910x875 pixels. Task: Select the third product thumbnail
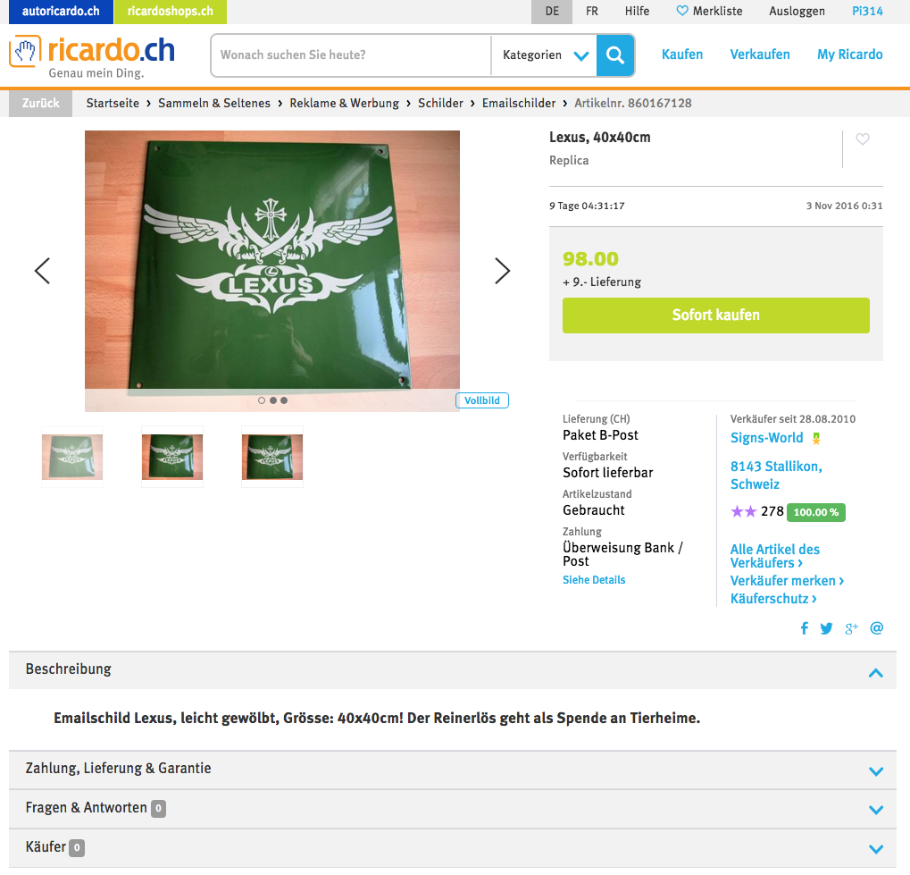(x=272, y=457)
